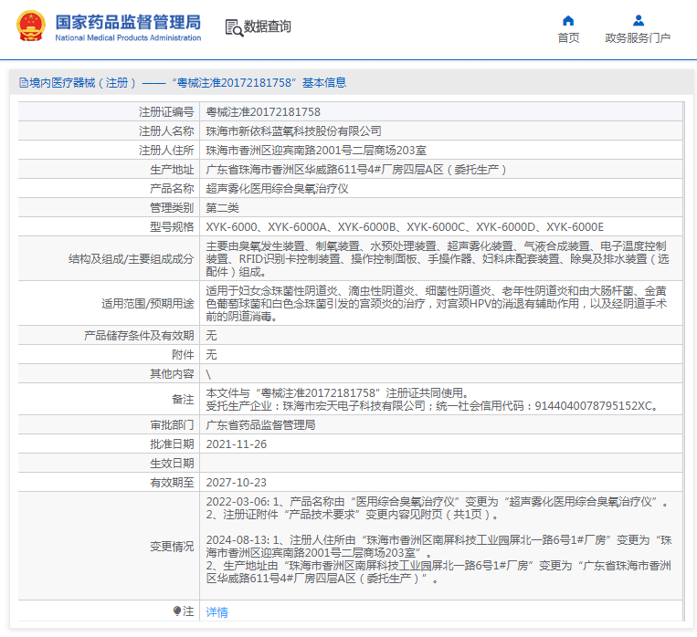Click the 附件 label
Image resolution: width=697 pixels, height=637 pixels.
(x=183, y=354)
